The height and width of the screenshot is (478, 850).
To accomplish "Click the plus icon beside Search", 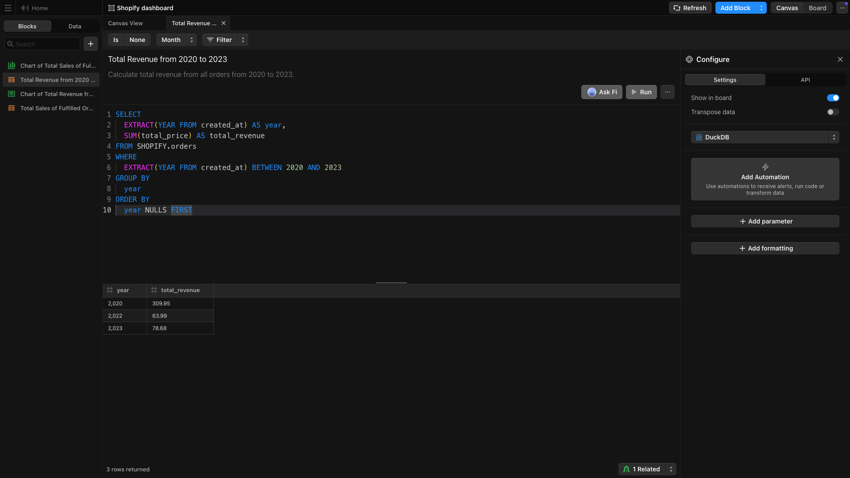I will point(91,44).
